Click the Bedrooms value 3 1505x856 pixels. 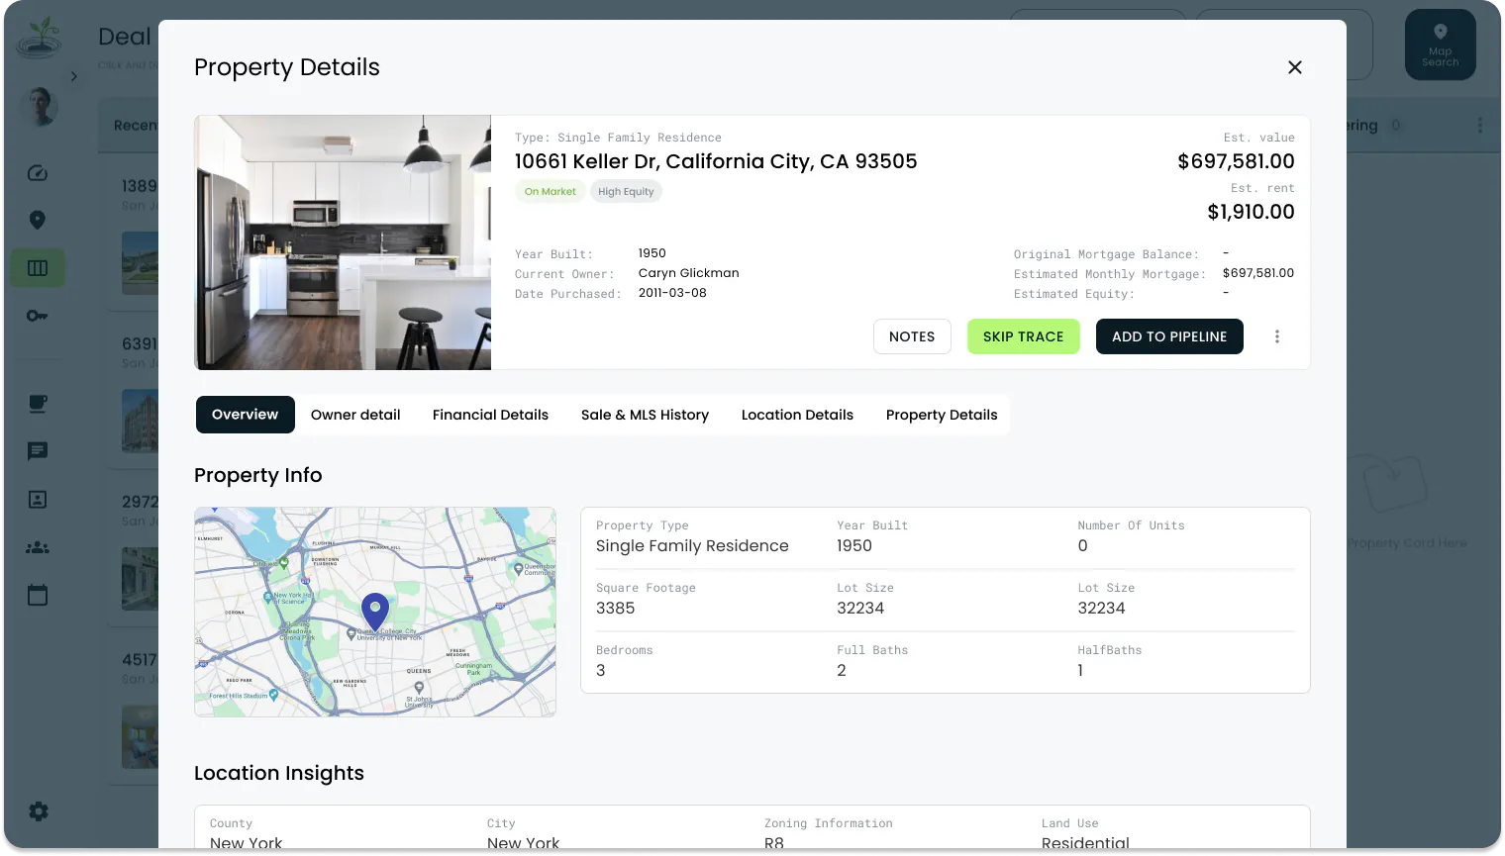[x=601, y=671]
